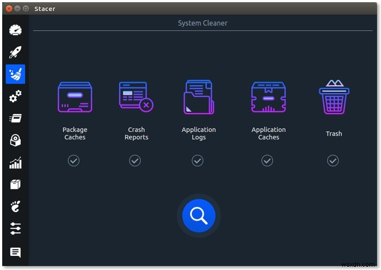Enable the Trash checkmark

[333, 161]
